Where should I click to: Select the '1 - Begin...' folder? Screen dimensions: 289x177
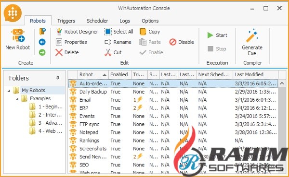coord(51,106)
